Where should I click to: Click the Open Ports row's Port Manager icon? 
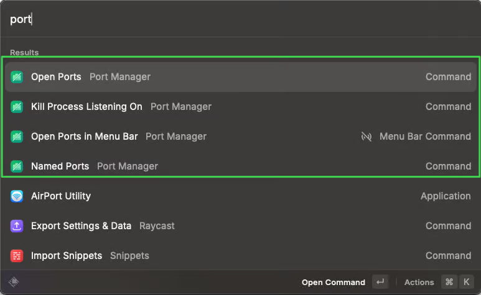pos(17,77)
